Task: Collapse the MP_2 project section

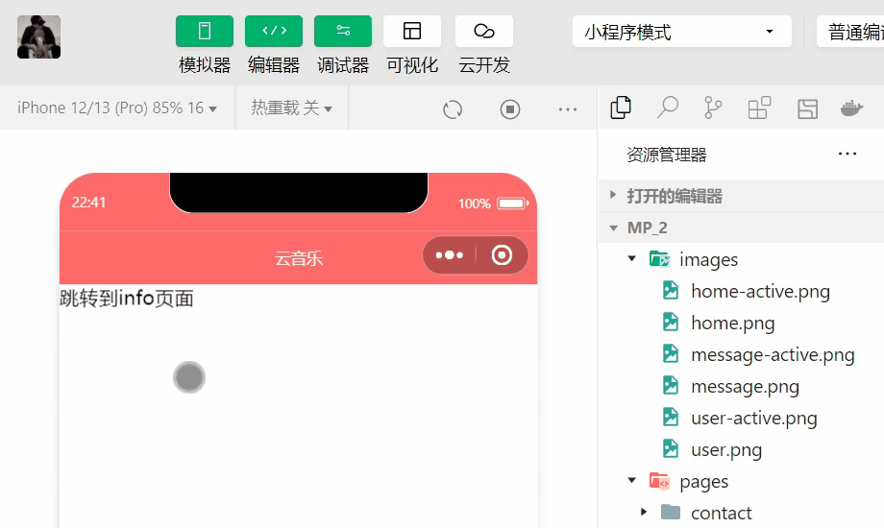Action: [x=742, y=228]
